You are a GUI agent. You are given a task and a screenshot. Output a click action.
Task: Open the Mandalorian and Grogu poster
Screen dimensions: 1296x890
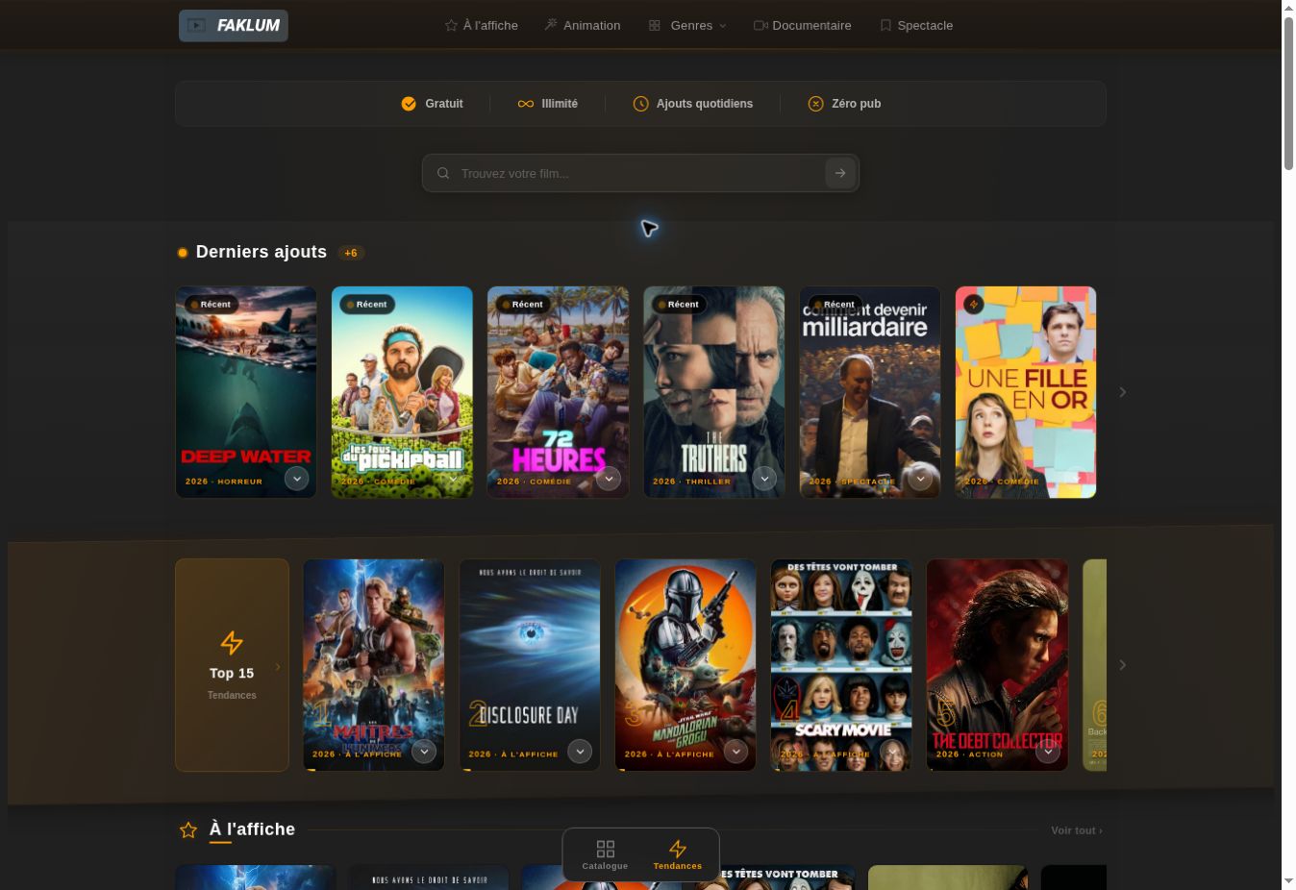pyautogui.click(x=685, y=665)
